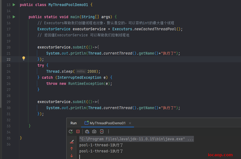
Task: Click InterruptedException in catch clause
Action: [x=79, y=77]
